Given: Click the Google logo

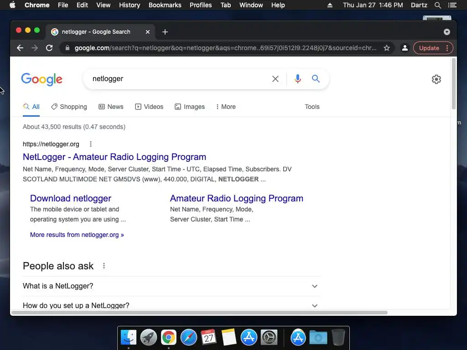Looking at the screenshot, I should [42, 79].
